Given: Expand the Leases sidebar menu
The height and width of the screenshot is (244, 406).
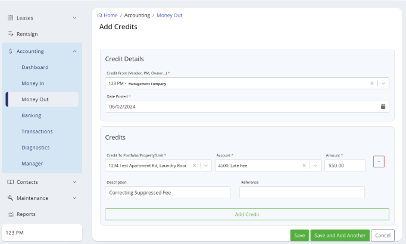Looking at the screenshot, I should [x=74, y=18].
